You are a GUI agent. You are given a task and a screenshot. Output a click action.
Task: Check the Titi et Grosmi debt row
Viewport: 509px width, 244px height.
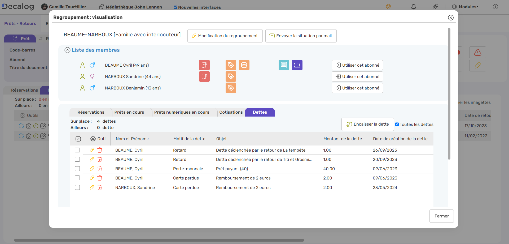point(77,159)
